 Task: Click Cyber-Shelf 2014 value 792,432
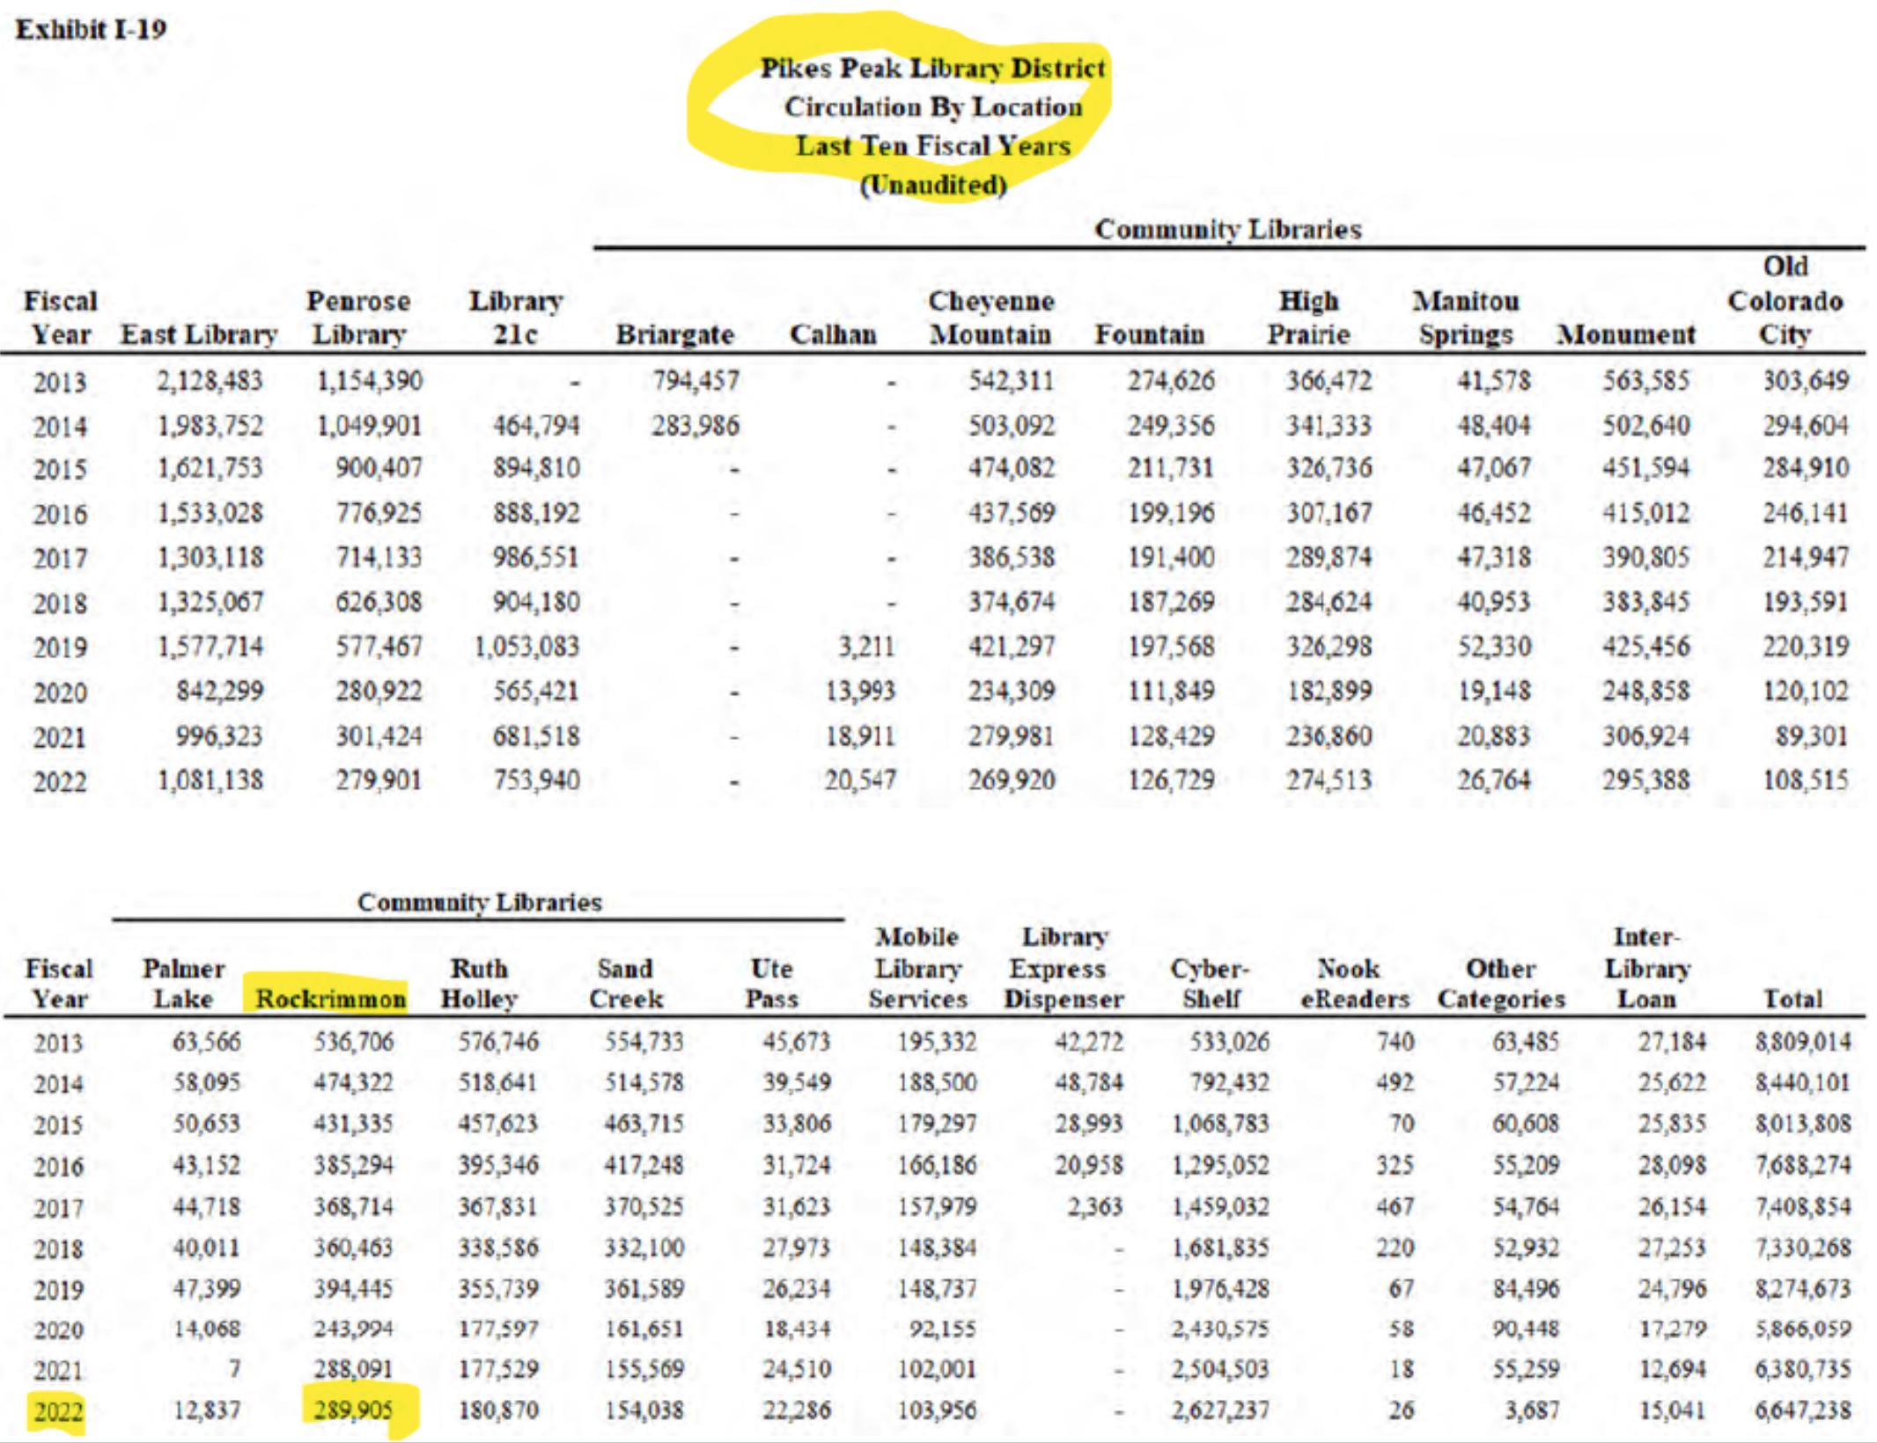click(x=1229, y=1082)
